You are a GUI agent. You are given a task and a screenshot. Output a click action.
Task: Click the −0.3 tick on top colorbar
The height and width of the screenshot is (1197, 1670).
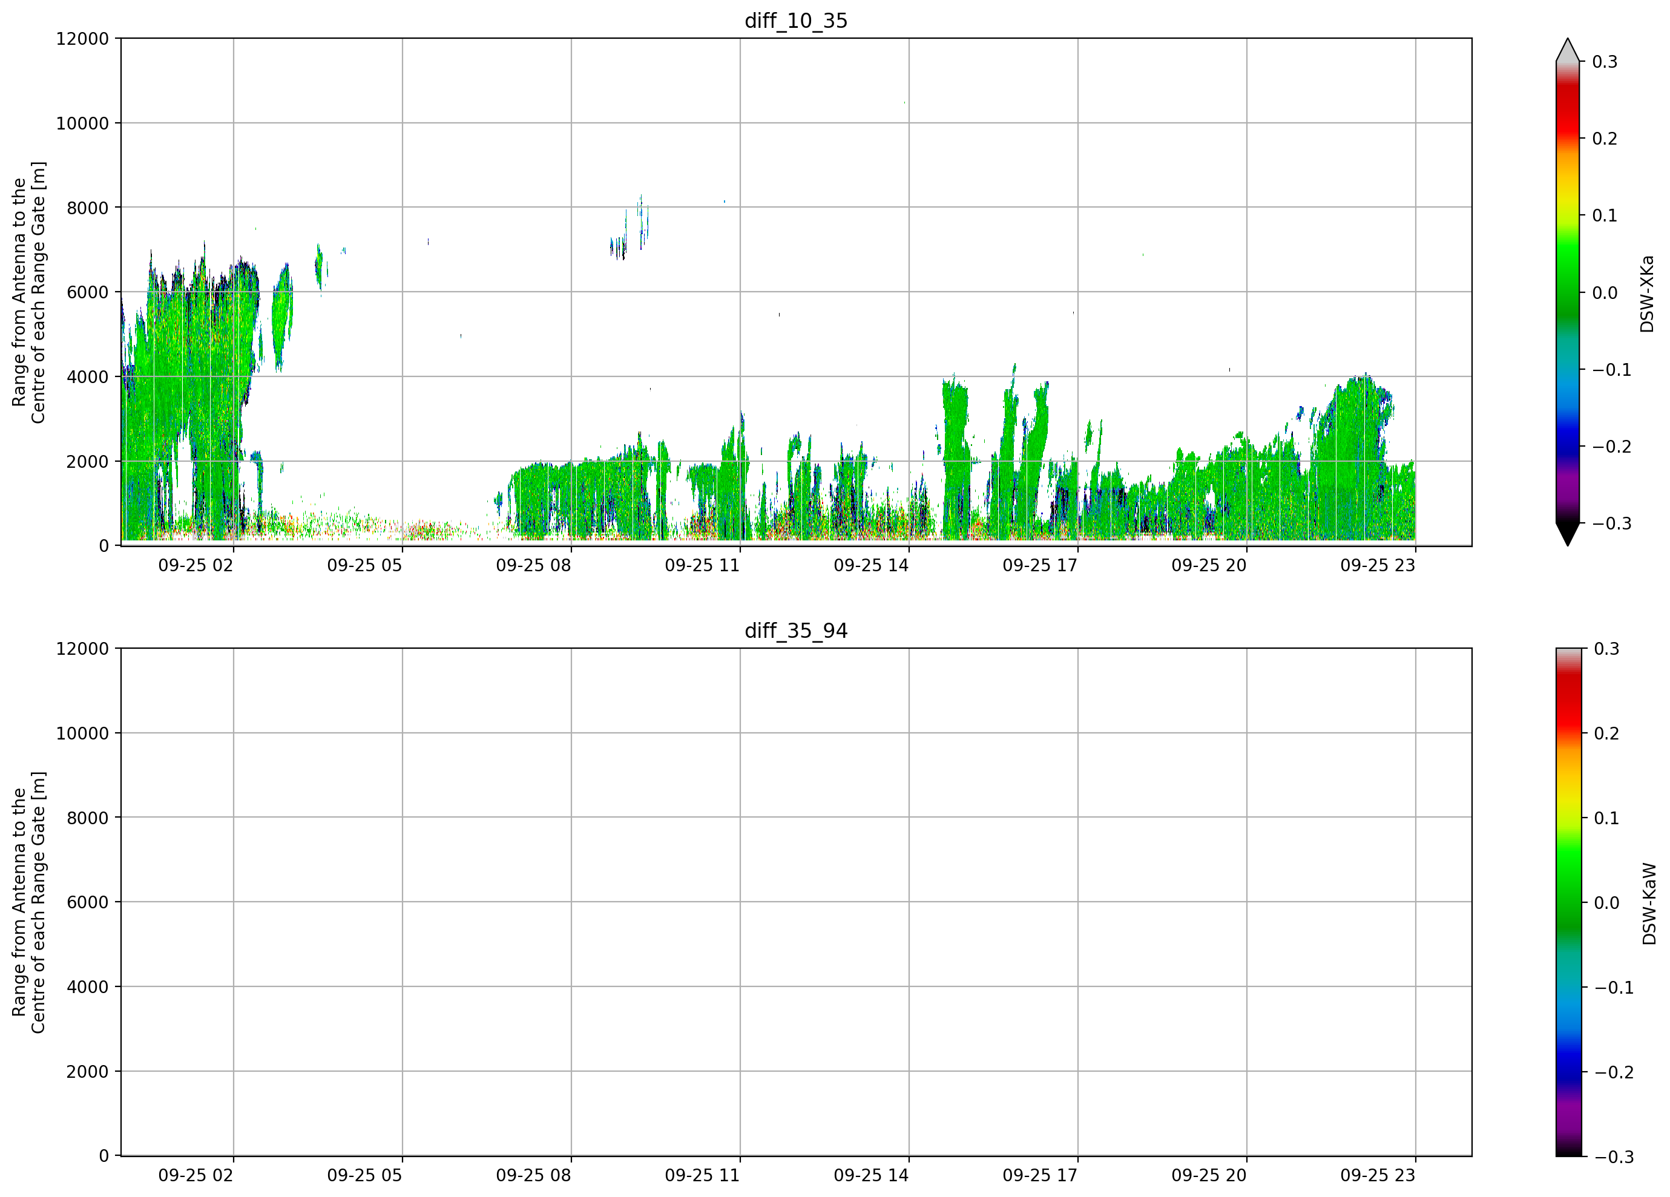1611,523
